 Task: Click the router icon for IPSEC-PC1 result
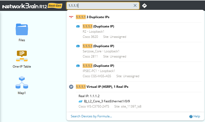pos(78,66)
